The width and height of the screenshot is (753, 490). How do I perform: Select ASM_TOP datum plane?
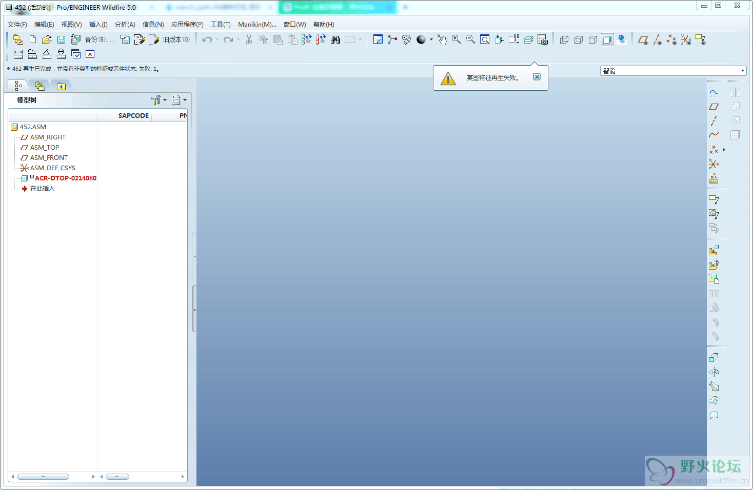pyautogui.click(x=45, y=147)
